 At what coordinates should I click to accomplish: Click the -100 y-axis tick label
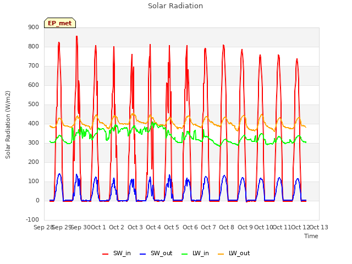click(x=32, y=219)
